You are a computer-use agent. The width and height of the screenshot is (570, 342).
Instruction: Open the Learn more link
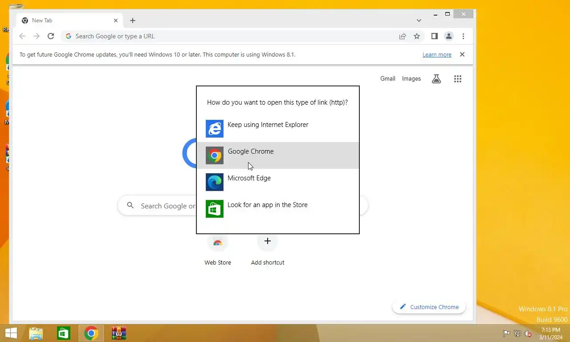point(437,55)
